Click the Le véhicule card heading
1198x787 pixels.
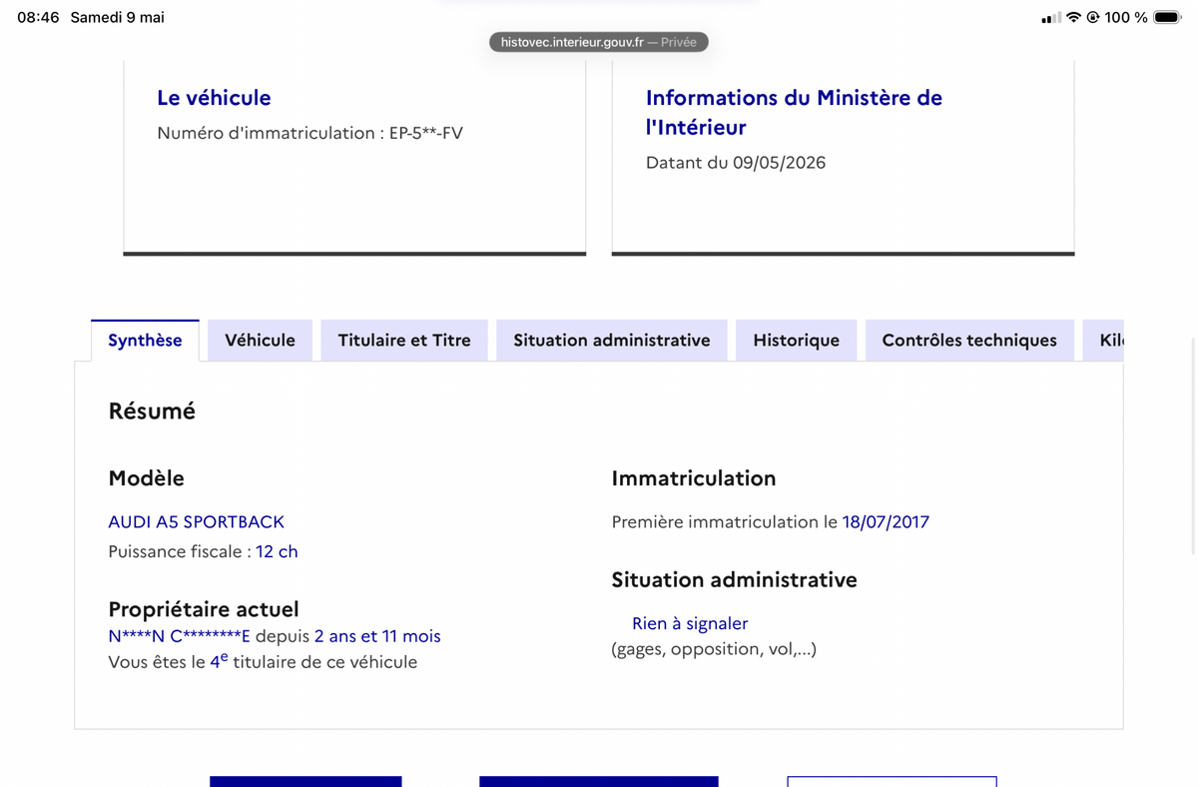click(x=214, y=98)
